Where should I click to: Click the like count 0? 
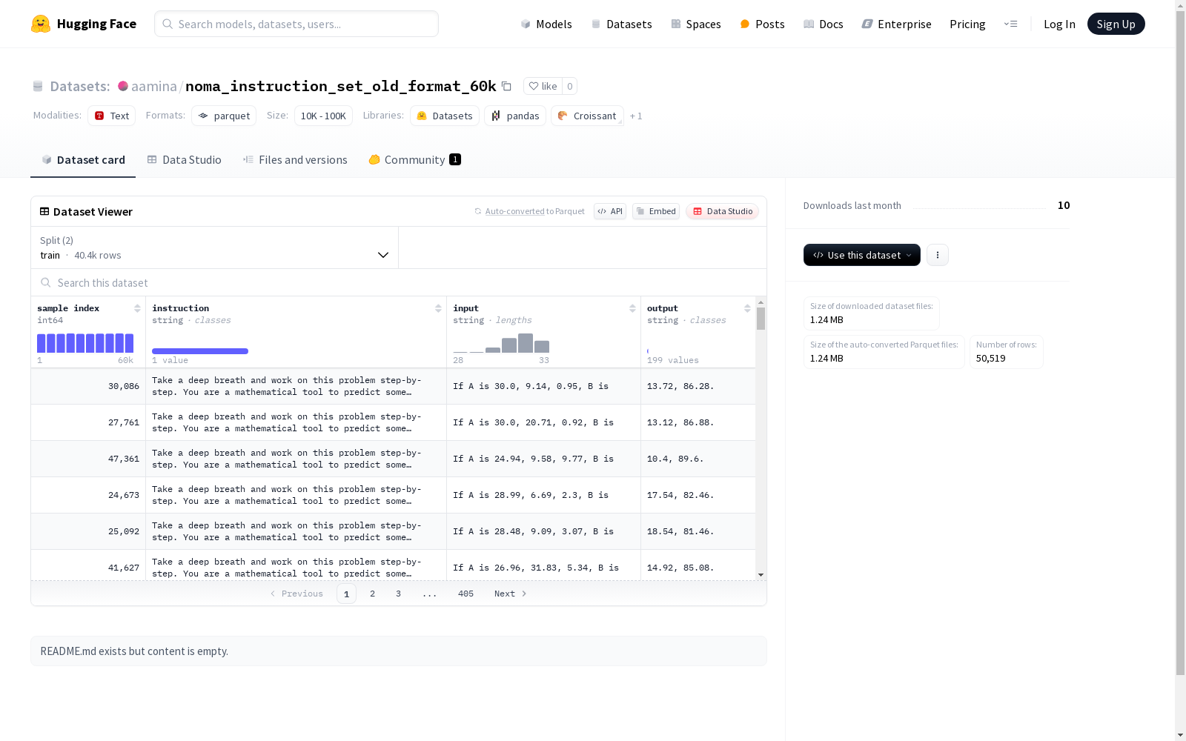point(569,86)
